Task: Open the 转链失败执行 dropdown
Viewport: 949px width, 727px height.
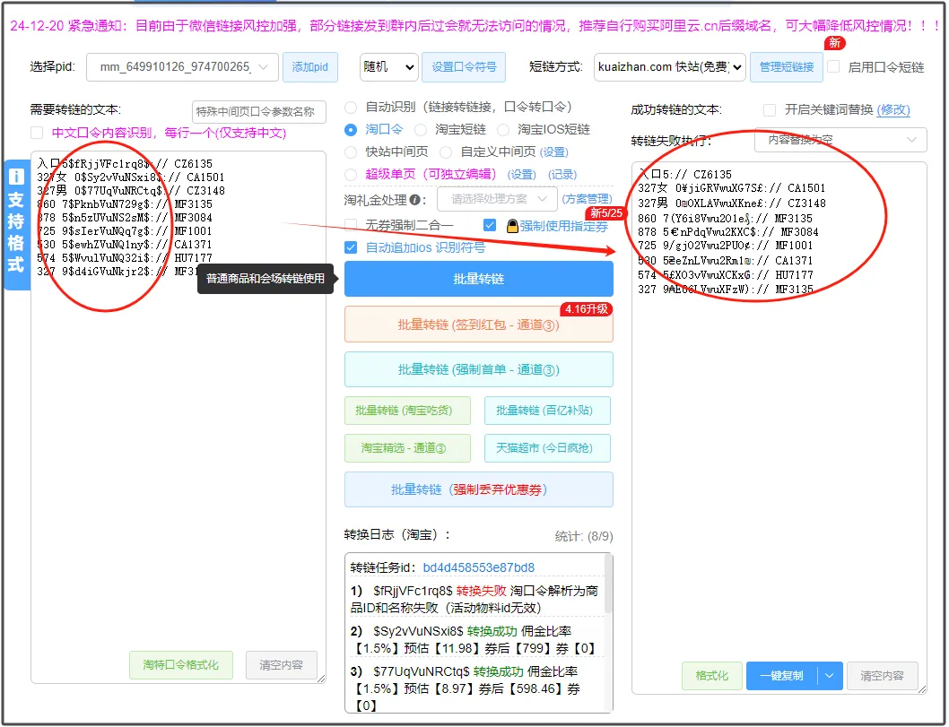Action: [840, 140]
